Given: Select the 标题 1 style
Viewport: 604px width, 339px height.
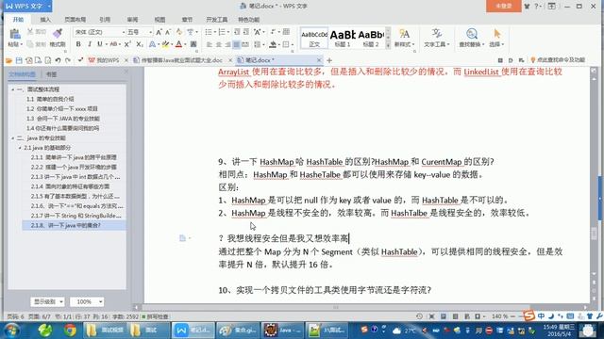Looking at the screenshot, I should coord(342,38).
